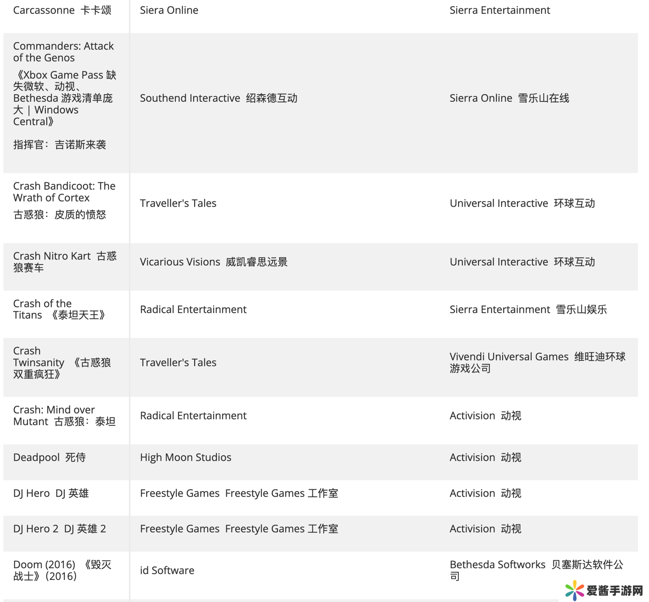This screenshot has height=602, width=649.
Task: Open the Xbox Game Pass Windows Central reference
Action: (x=64, y=98)
